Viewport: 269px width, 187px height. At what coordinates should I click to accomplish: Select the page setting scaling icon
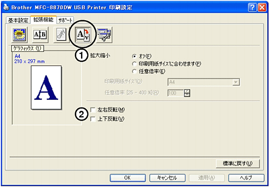83,35
